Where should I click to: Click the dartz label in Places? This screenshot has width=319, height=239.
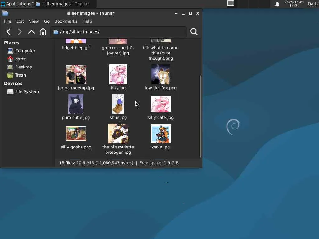pos(20,59)
